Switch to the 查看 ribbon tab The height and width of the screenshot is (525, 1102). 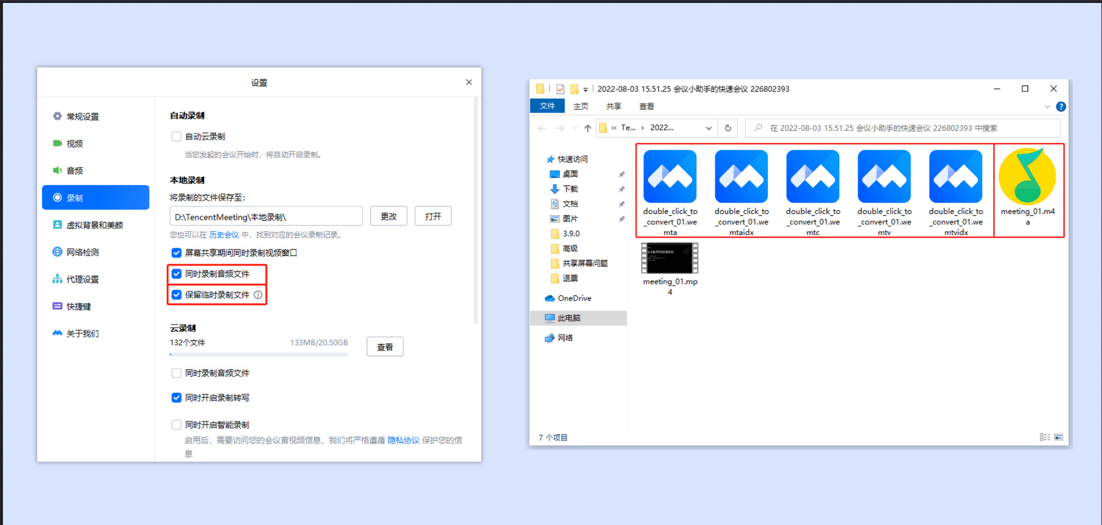pyautogui.click(x=646, y=106)
